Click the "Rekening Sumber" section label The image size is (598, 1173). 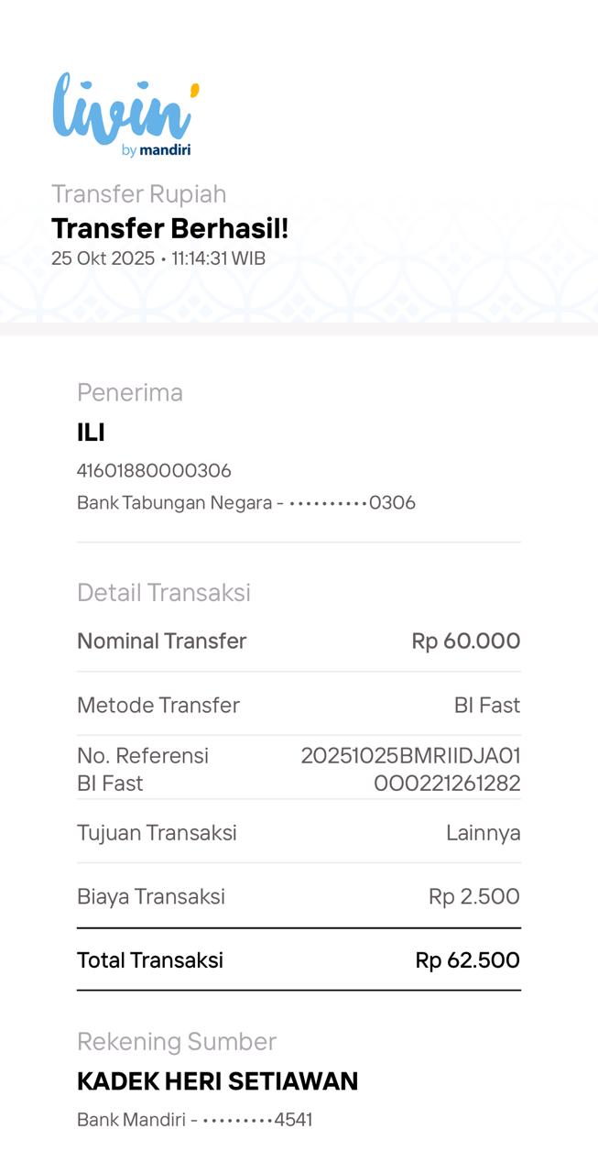click(177, 1041)
